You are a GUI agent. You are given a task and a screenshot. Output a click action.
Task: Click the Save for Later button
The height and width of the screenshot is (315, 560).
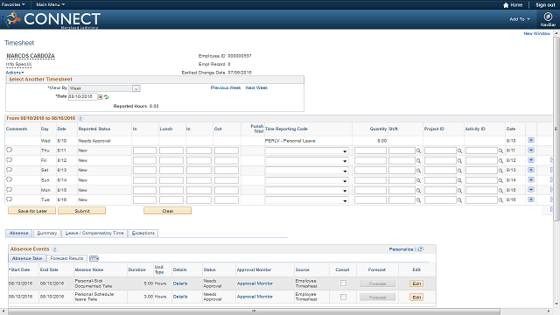(32, 211)
